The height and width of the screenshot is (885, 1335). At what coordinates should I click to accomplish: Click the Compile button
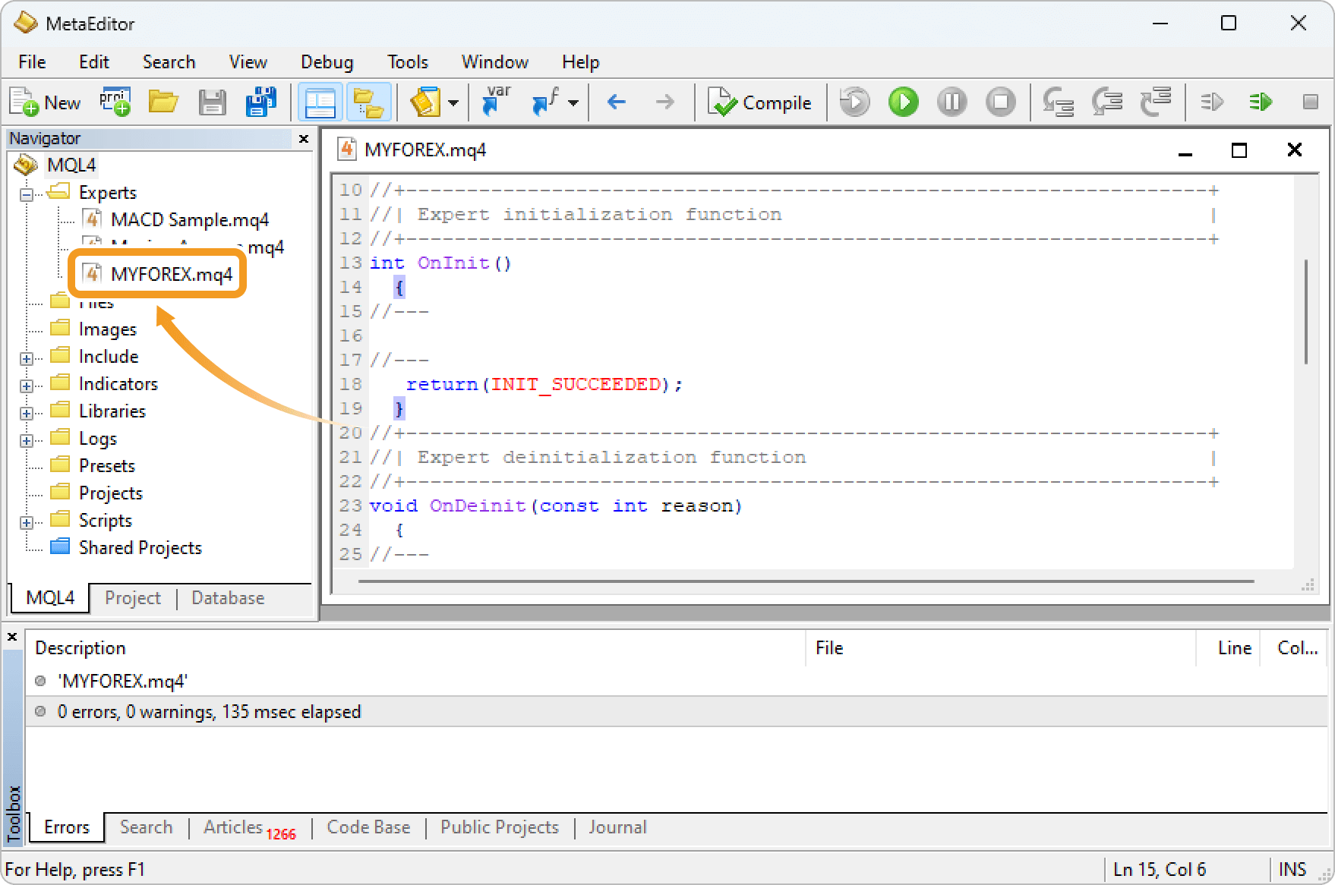[x=760, y=102]
